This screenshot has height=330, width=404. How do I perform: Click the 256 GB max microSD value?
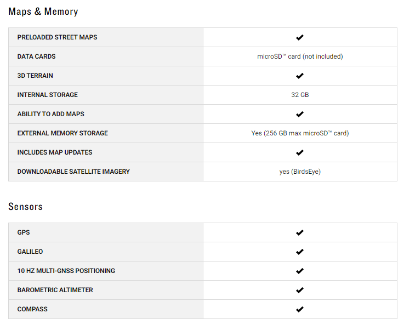pyautogui.click(x=300, y=133)
